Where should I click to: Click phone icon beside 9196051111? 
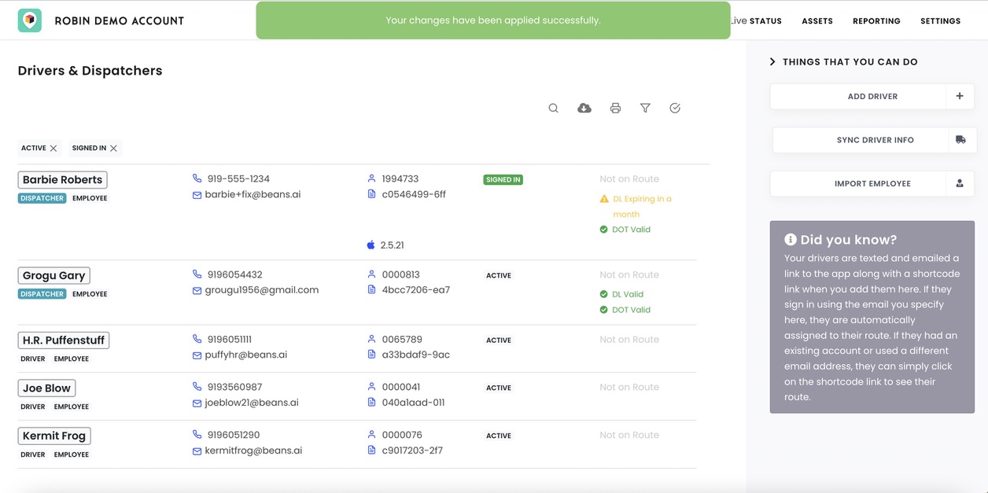point(197,339)
